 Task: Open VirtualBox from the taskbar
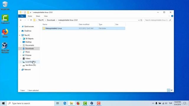click(x=92, y=103)
